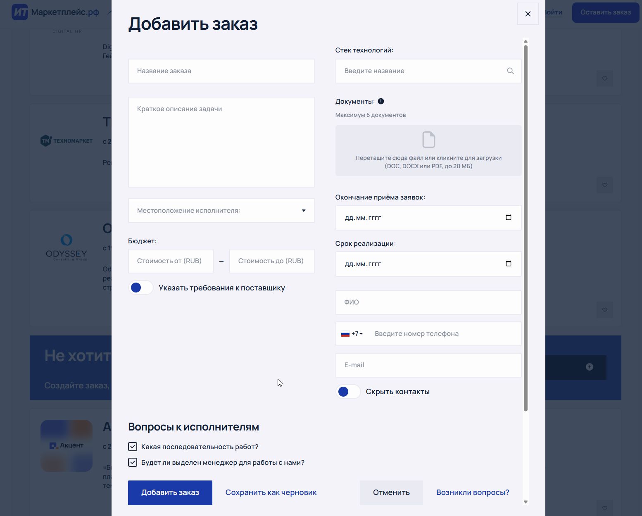Image resolution: width=642 pixels, height=516 pixels.
Task: Open calendar picker for Срок реализации
Action: pos(508,264)
